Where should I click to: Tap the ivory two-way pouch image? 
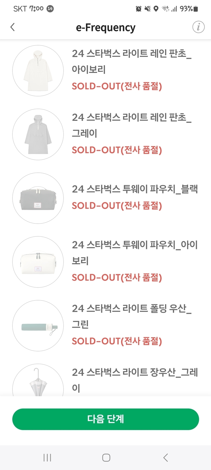[38, 262]
